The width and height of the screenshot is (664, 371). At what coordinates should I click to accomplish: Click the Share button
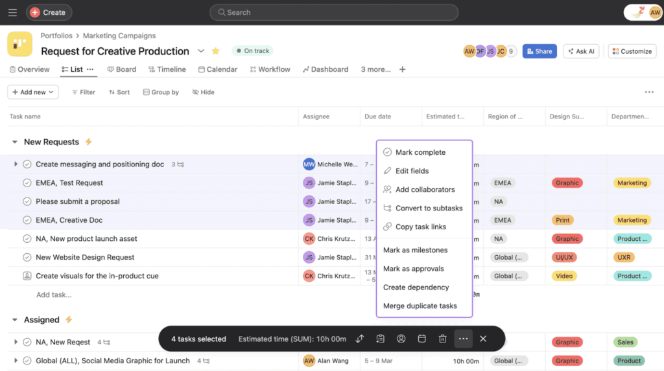coord(539,51)
